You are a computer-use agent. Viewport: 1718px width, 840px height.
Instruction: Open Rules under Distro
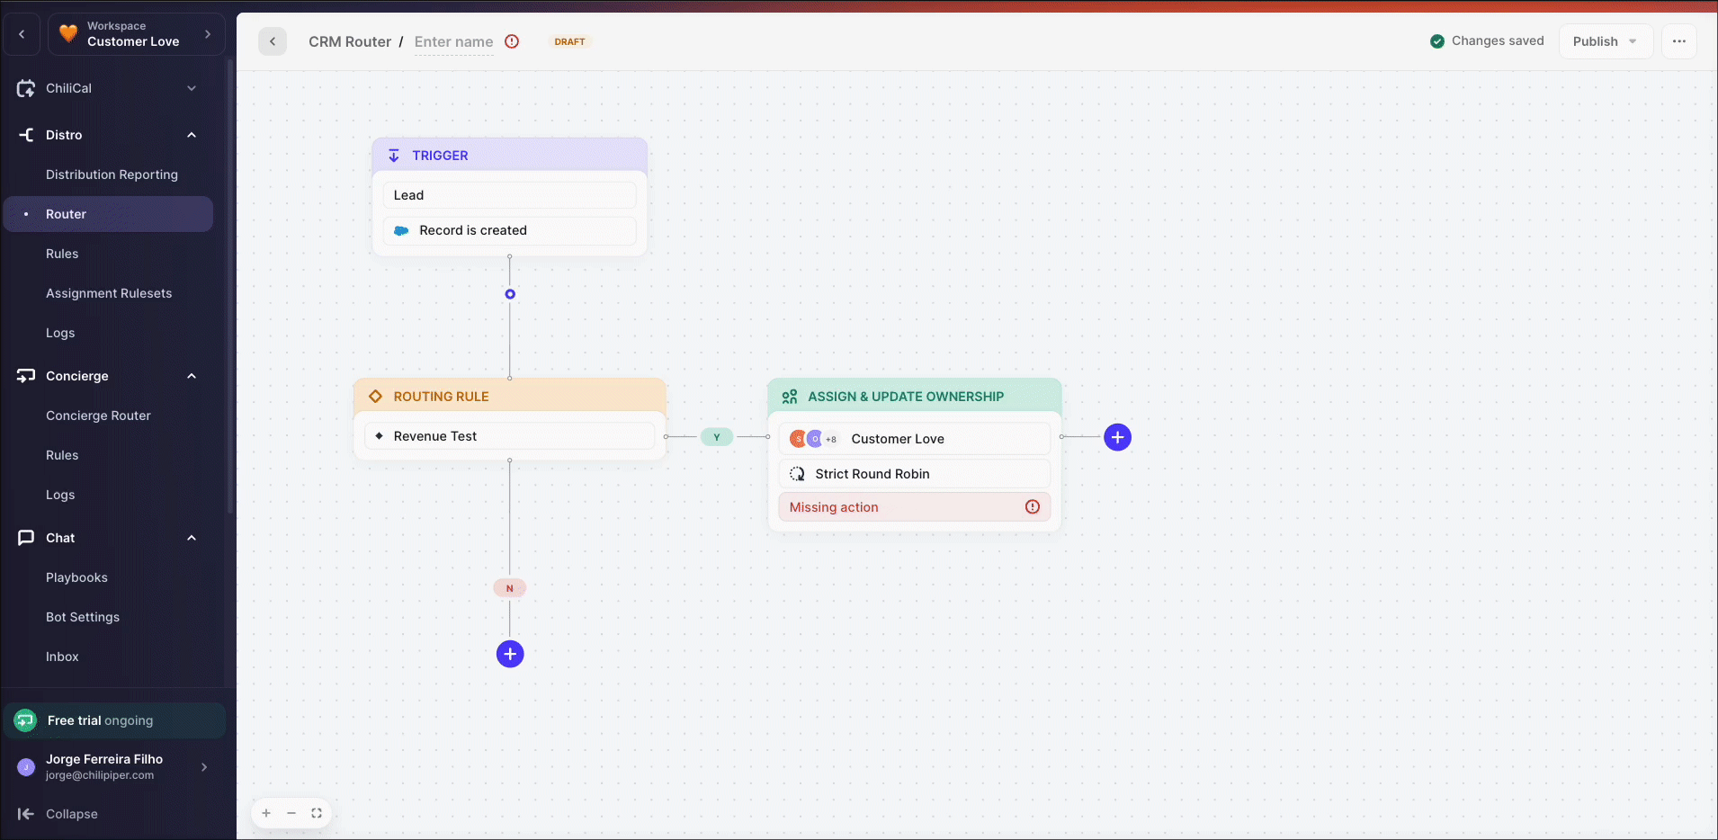point(62,254)
